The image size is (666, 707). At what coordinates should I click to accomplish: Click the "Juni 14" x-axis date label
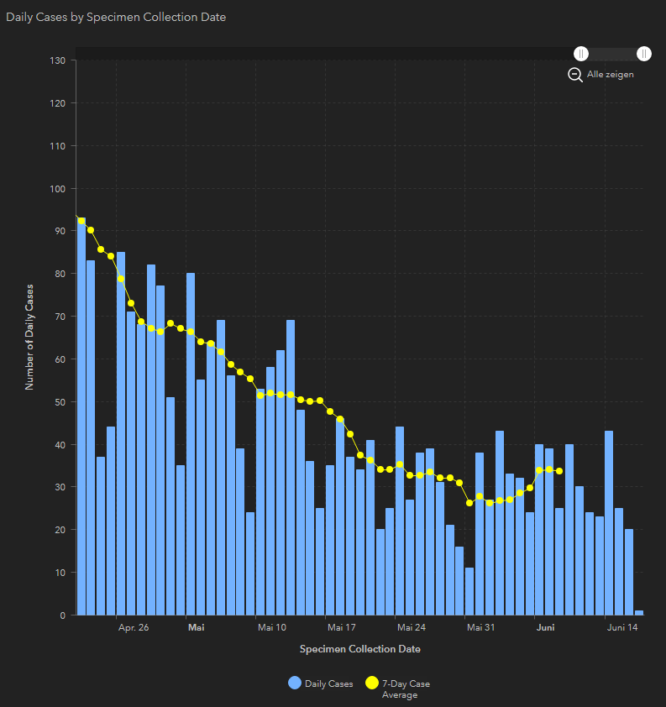(622, 627)
